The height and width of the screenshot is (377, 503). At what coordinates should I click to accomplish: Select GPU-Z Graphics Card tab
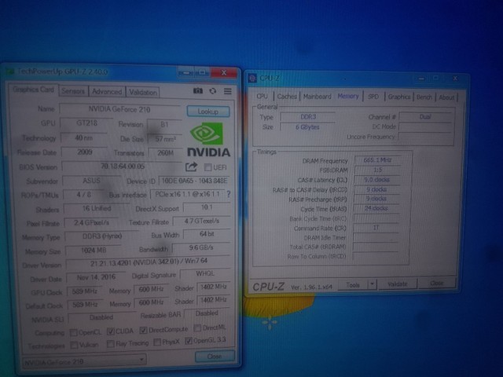(33, 90)
